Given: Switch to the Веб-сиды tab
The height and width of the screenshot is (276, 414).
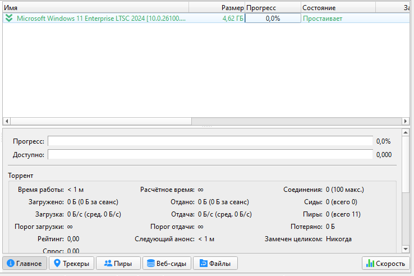Looking at the screenshot, I should [167, 263].
